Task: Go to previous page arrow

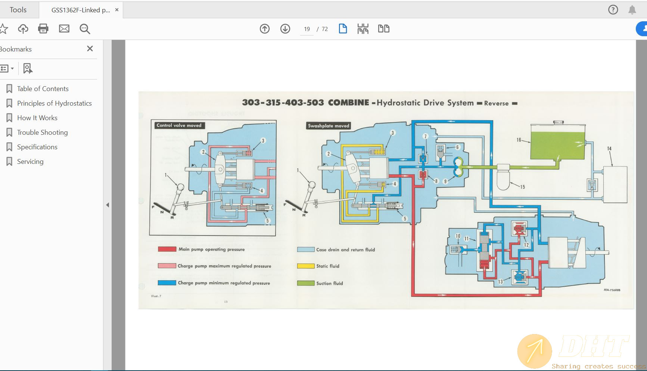Action: pos(265,29)
